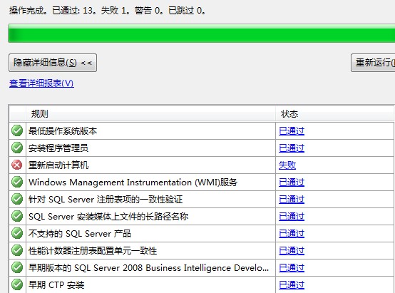Click the 规则 column header
Image resolution: width=395 pixels, height=293 pixels.
[x=150, y=114]
